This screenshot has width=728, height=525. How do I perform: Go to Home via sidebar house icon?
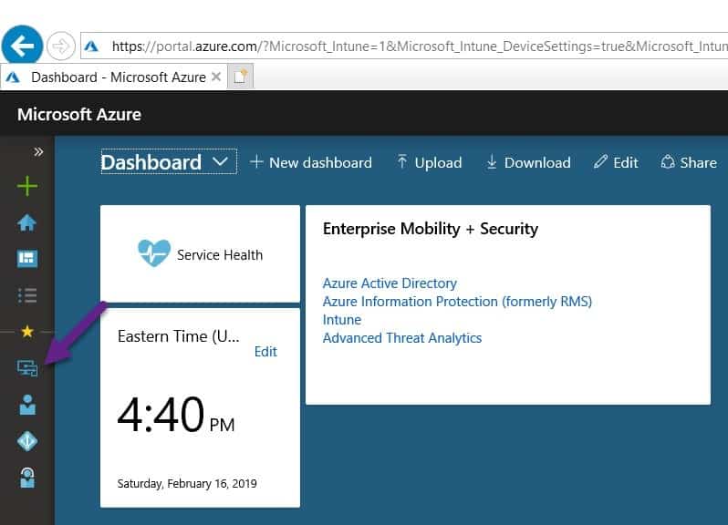[x=27, y=222]
